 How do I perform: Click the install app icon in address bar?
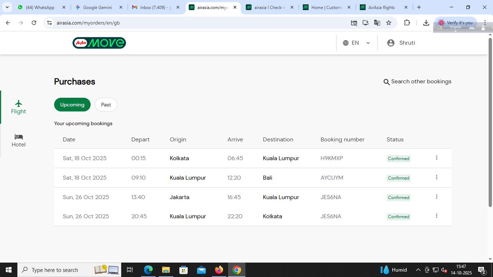(x=365, y=23)
